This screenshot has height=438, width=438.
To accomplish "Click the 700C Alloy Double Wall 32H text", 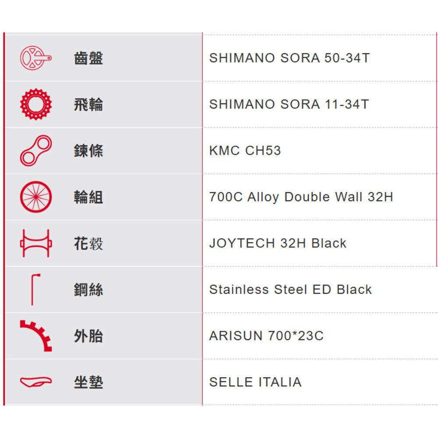I will coord(301,197).
